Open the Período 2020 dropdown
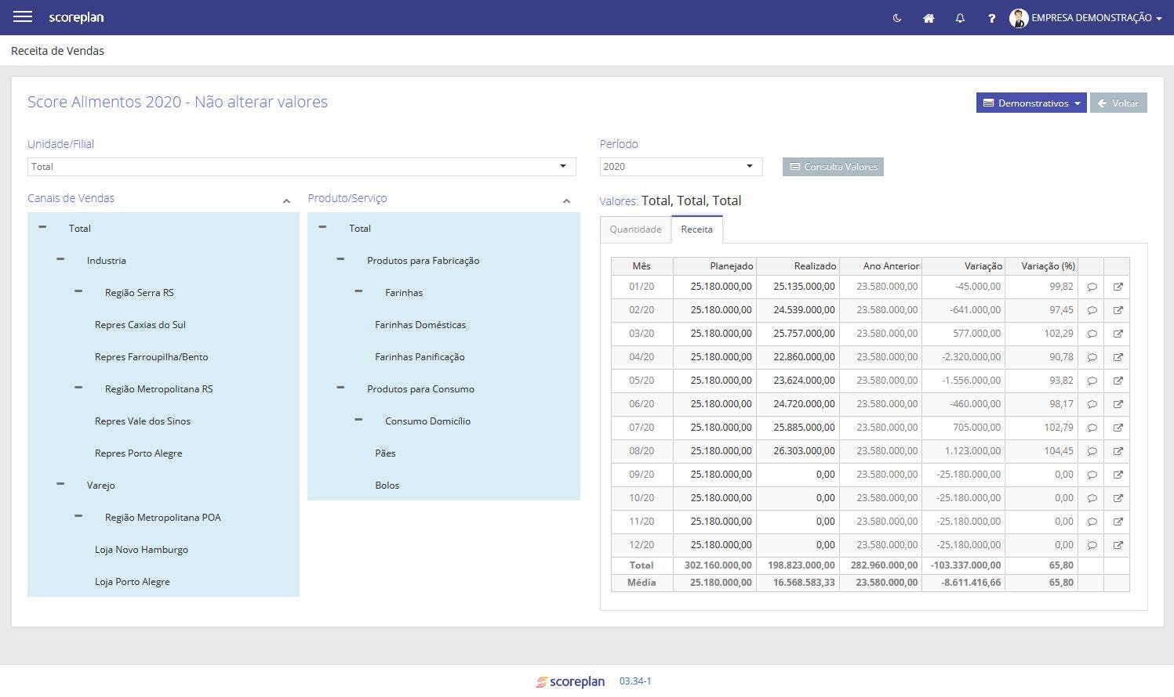This screenshot has width=1174, height=697. tap(681, 167)
